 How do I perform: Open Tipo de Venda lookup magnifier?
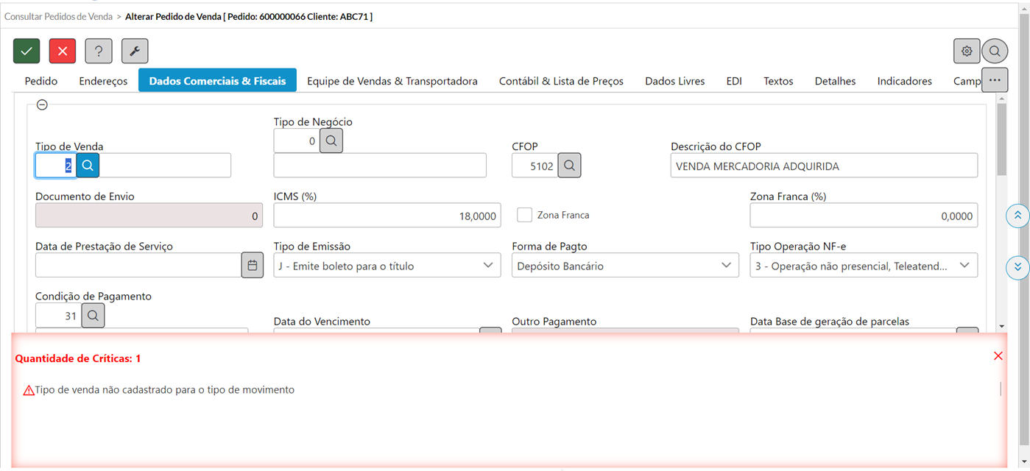click(88, 166)
